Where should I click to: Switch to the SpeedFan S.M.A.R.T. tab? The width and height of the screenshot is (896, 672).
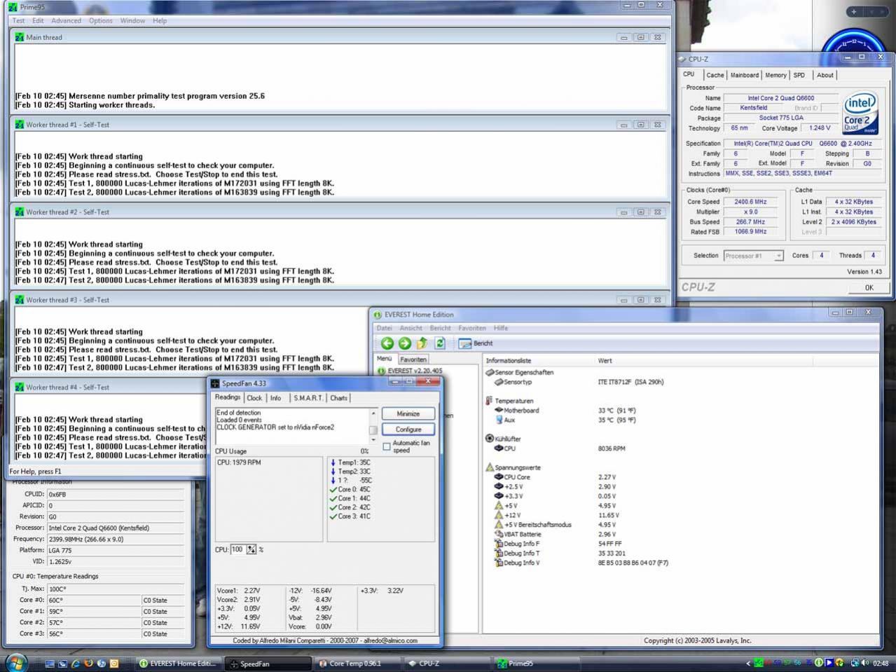pos(308,398)
